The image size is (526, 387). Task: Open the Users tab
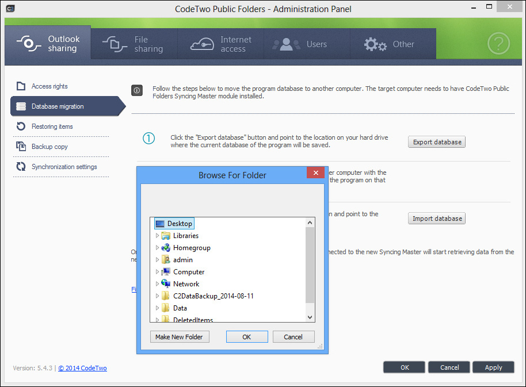click(x=307, y=44)
